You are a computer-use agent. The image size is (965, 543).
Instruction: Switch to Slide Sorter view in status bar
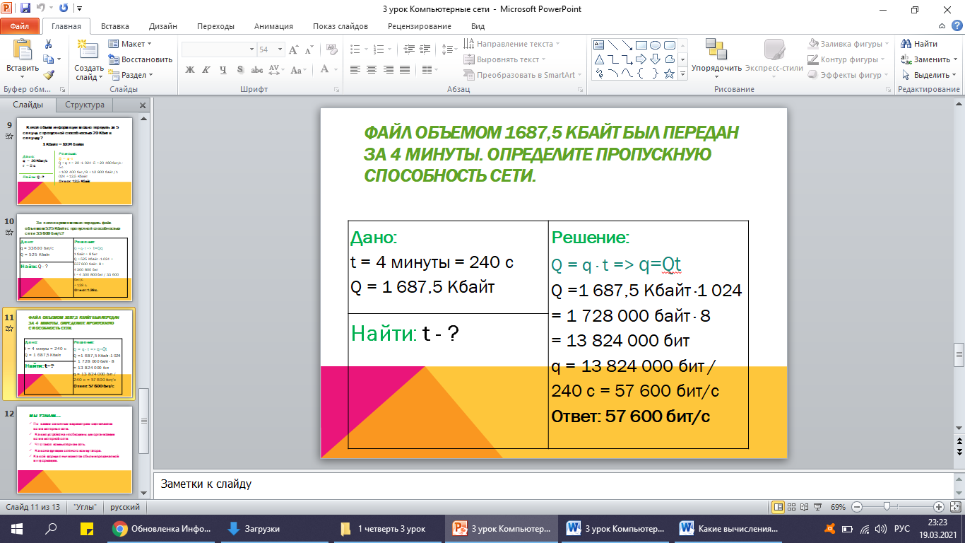(x=792, y=507)
